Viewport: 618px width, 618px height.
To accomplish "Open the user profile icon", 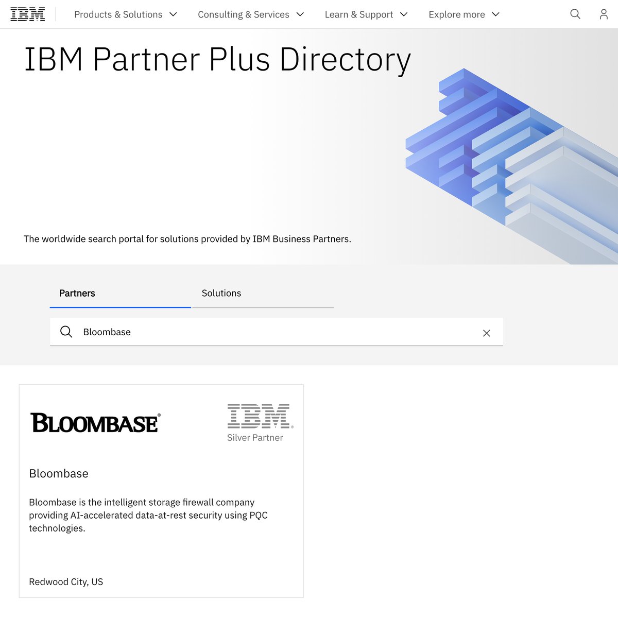I will pos(604,14).
